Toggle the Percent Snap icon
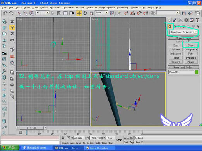 (x=139, y=13)
